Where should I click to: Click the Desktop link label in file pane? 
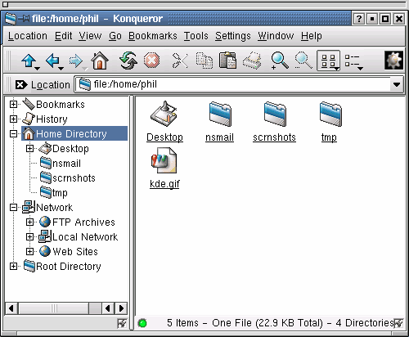(164, 137)
